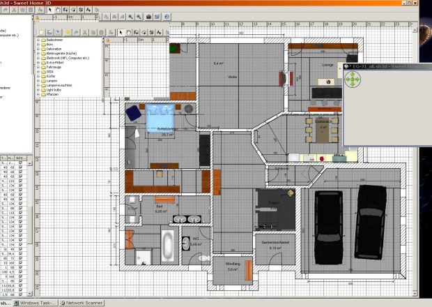
Task: Click the camera Create photo icon
Action: tap(148, 17)
